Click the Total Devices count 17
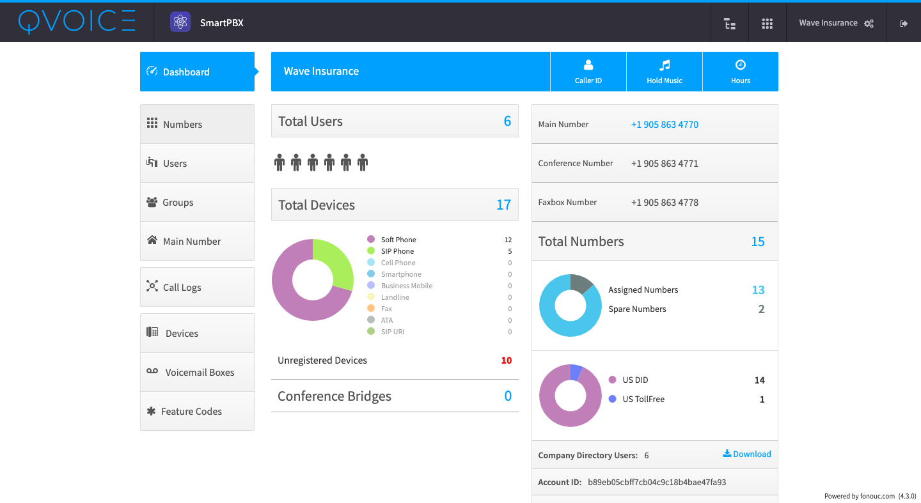Image resolution: width=921 pixels, height=503 pixels. pyautogui.click(x=504, y=205)
